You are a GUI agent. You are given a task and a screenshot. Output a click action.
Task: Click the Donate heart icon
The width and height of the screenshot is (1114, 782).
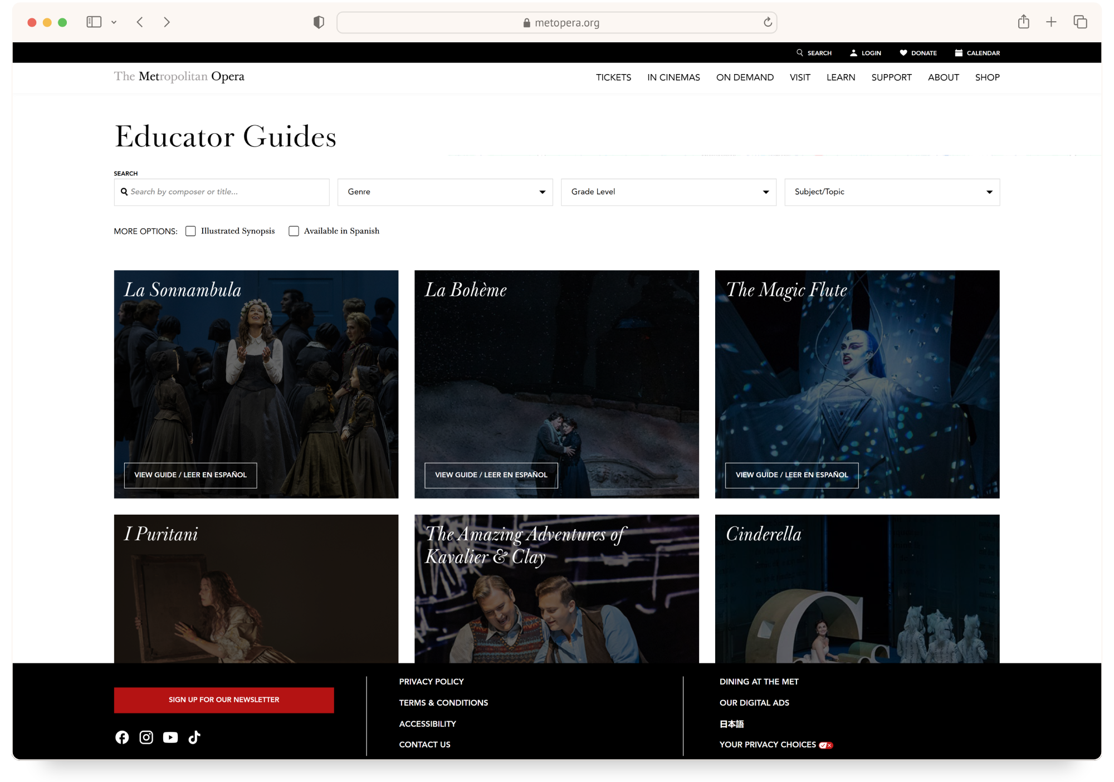[903, 53]
